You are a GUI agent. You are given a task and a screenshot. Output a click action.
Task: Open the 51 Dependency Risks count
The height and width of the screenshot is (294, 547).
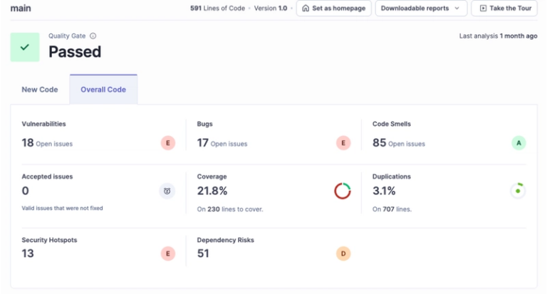(203, 253)
